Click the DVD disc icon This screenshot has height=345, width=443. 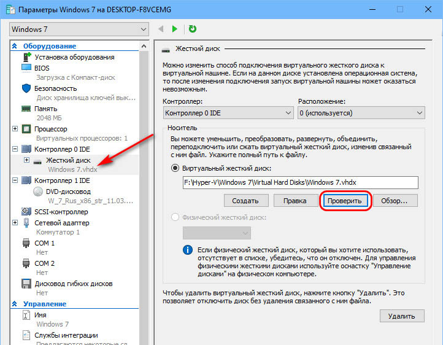pos(38,192)
